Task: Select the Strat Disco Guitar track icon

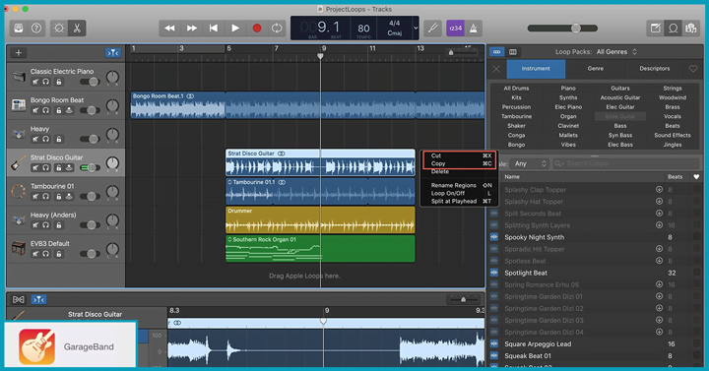Action: click(18, 162)
